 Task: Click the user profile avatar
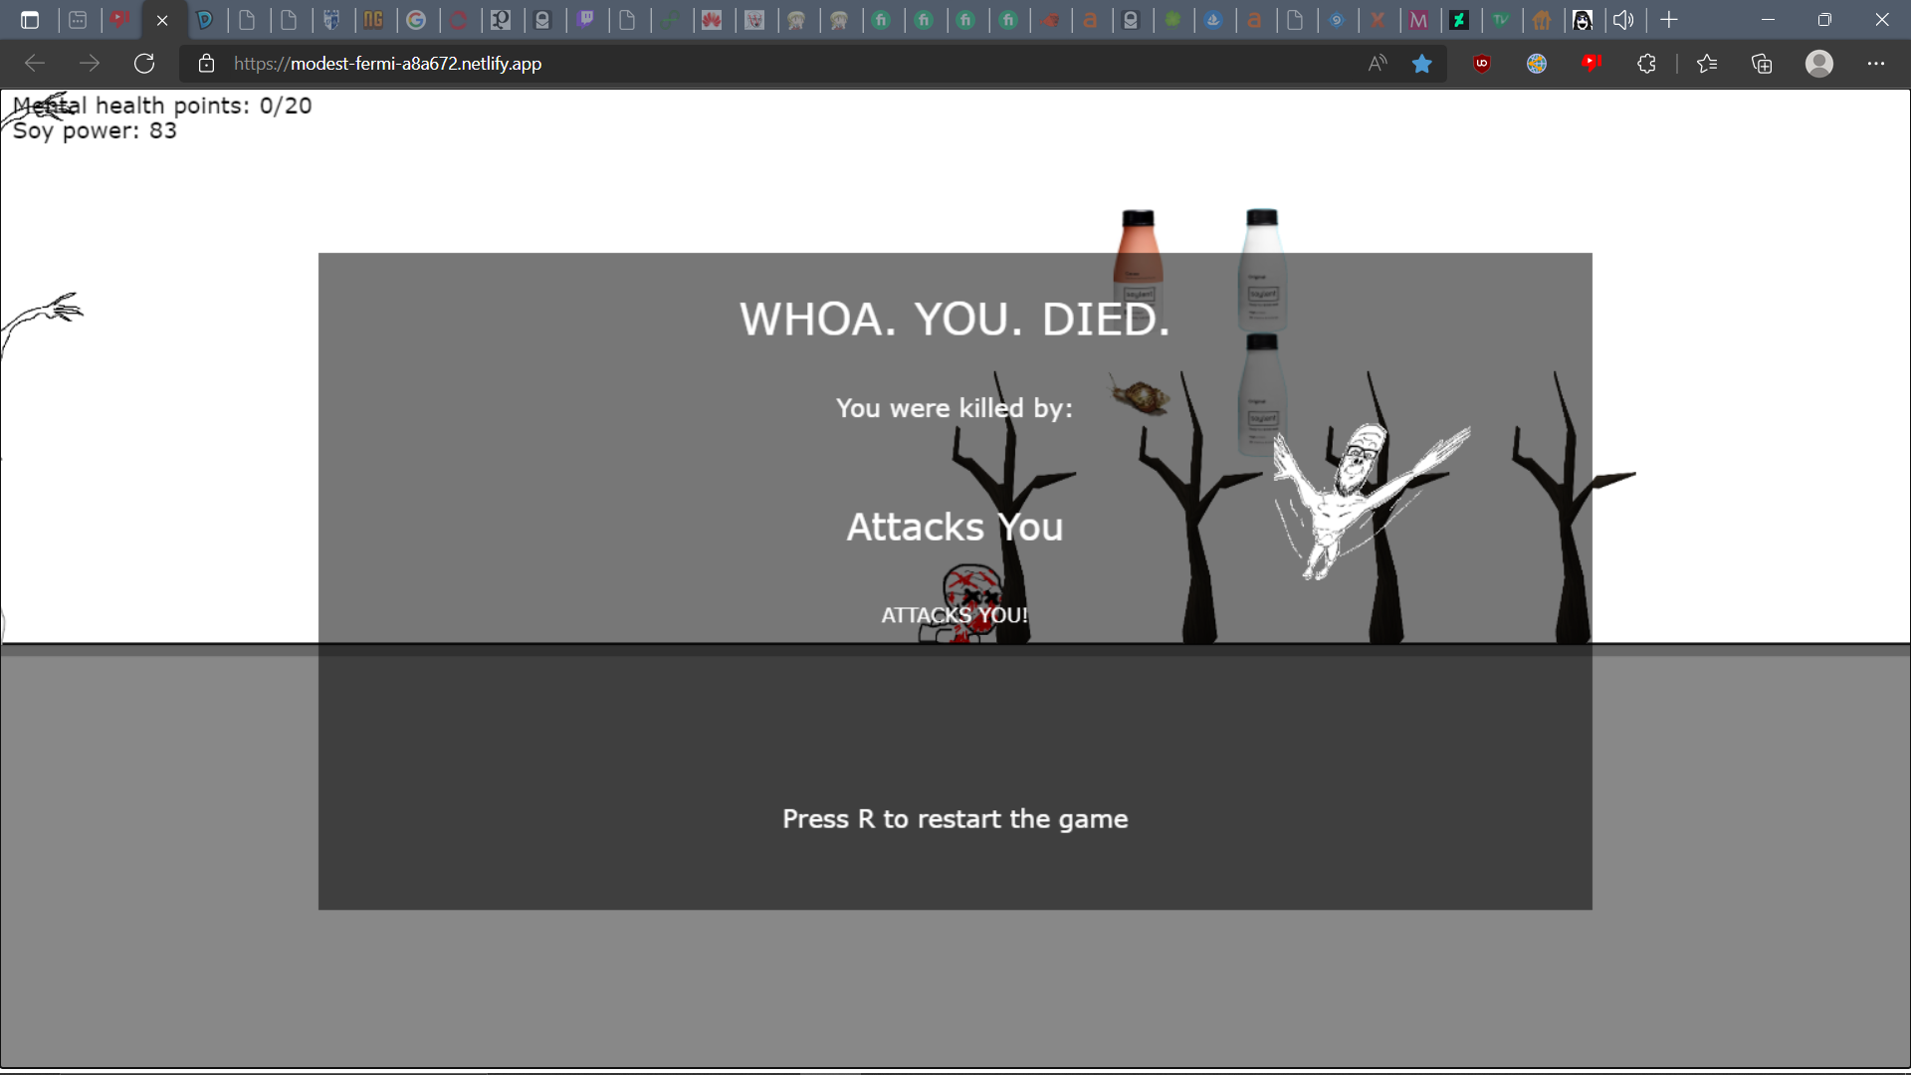pos(1818,64)
